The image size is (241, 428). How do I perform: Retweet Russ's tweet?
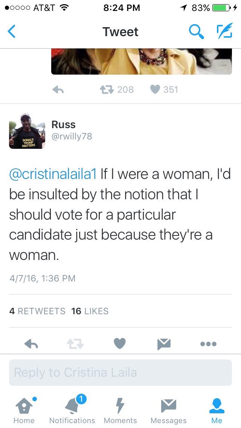[x=75, y=344]
